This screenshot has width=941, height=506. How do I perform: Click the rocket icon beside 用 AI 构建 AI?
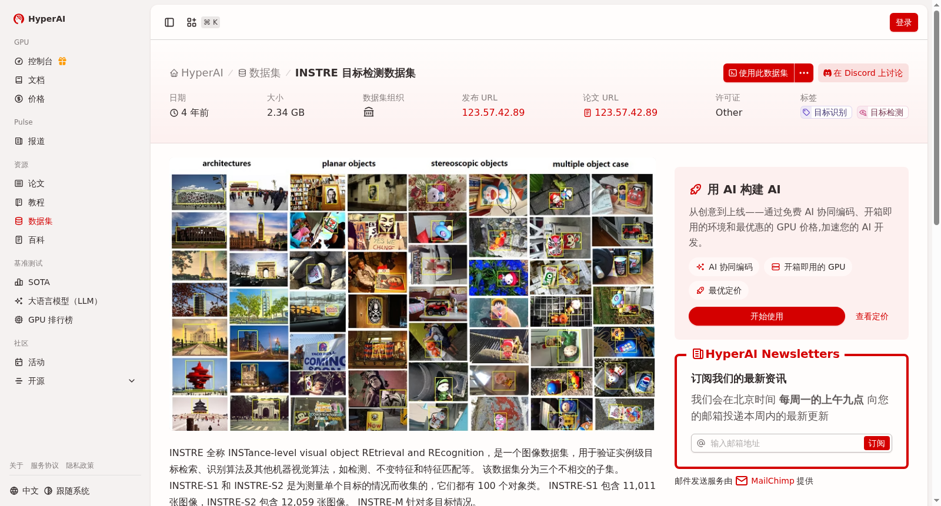696,189
